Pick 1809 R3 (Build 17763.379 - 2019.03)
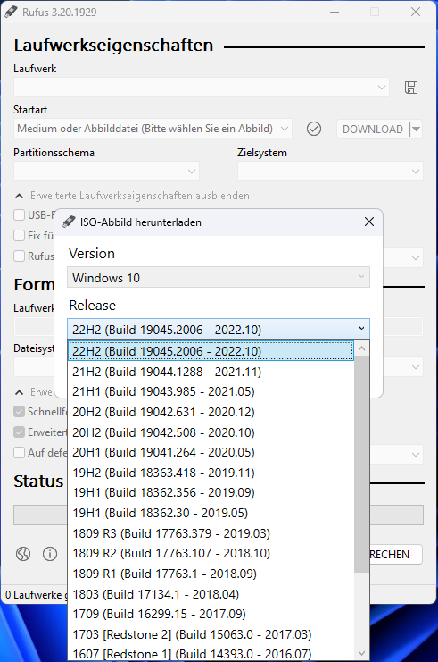Screen dimensions: 438x662 click(x=211, y=533)
